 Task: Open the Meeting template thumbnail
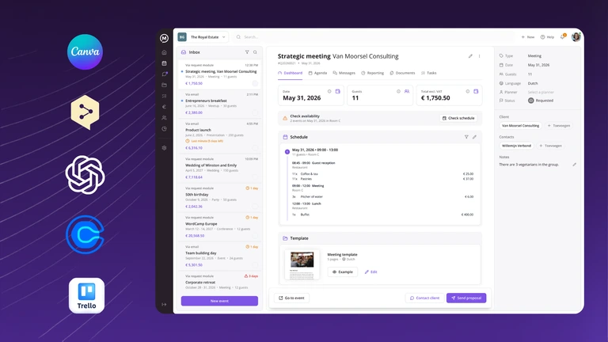pos(302,264)
